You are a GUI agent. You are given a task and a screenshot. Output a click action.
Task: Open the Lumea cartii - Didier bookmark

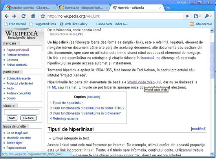112,24
